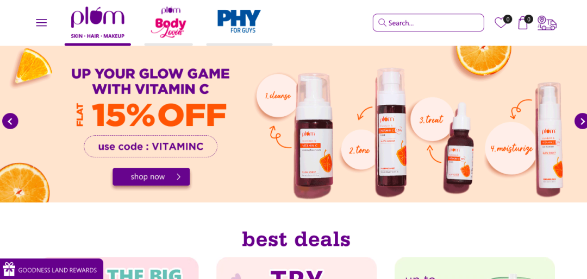The width and height of the screenshot is (587, 279).
Task: Open the TRY deal card
Action: click(x=297, y=268)
